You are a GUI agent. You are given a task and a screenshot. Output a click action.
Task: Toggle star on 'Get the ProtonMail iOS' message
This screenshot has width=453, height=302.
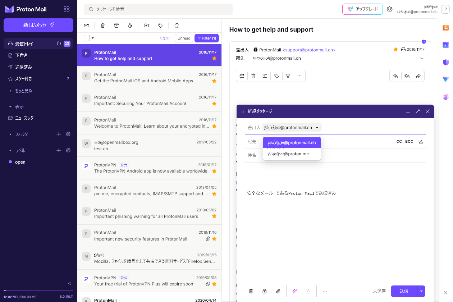[x=214, y=81]
